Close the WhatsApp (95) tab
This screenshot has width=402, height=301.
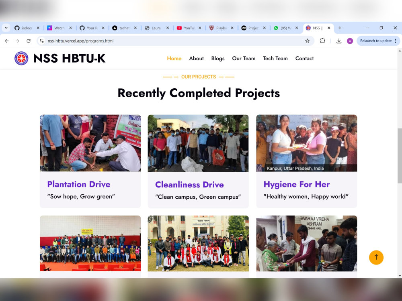297,28
